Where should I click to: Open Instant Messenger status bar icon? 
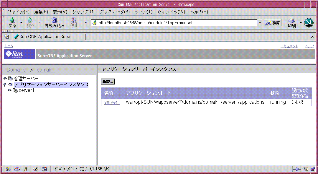(x=26, y=169)
